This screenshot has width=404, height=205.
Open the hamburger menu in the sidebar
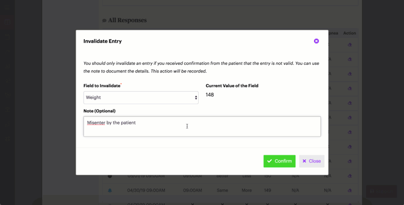[7, 7]
